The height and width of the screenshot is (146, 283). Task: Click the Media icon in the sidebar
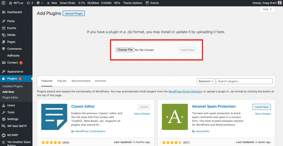4,35
